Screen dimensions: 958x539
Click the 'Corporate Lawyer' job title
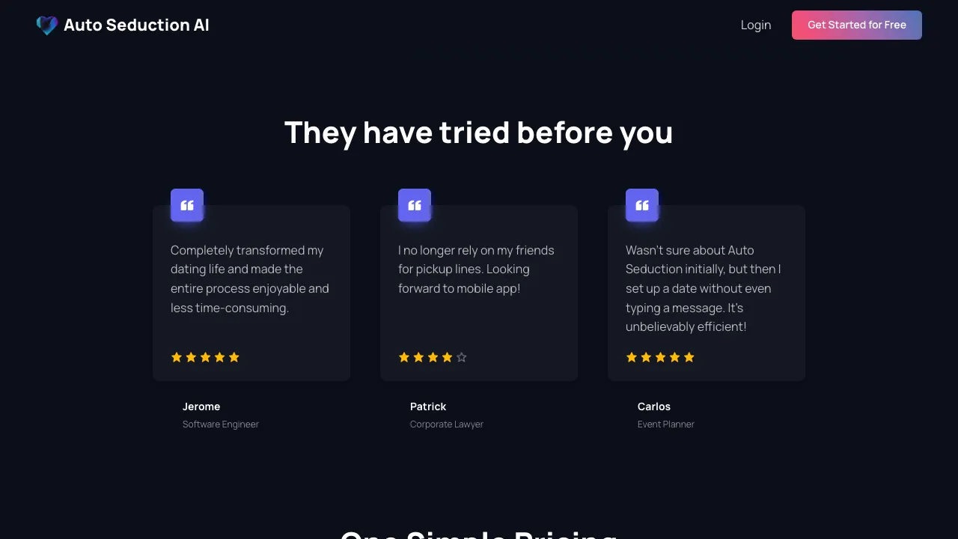[447, 424]
